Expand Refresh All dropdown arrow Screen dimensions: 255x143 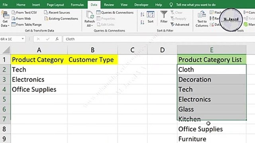92,25
